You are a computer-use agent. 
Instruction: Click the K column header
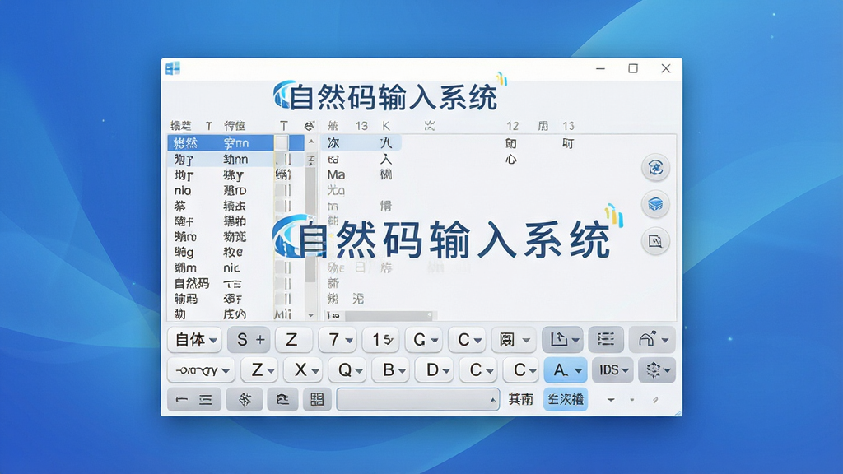(x=386, y=126)
